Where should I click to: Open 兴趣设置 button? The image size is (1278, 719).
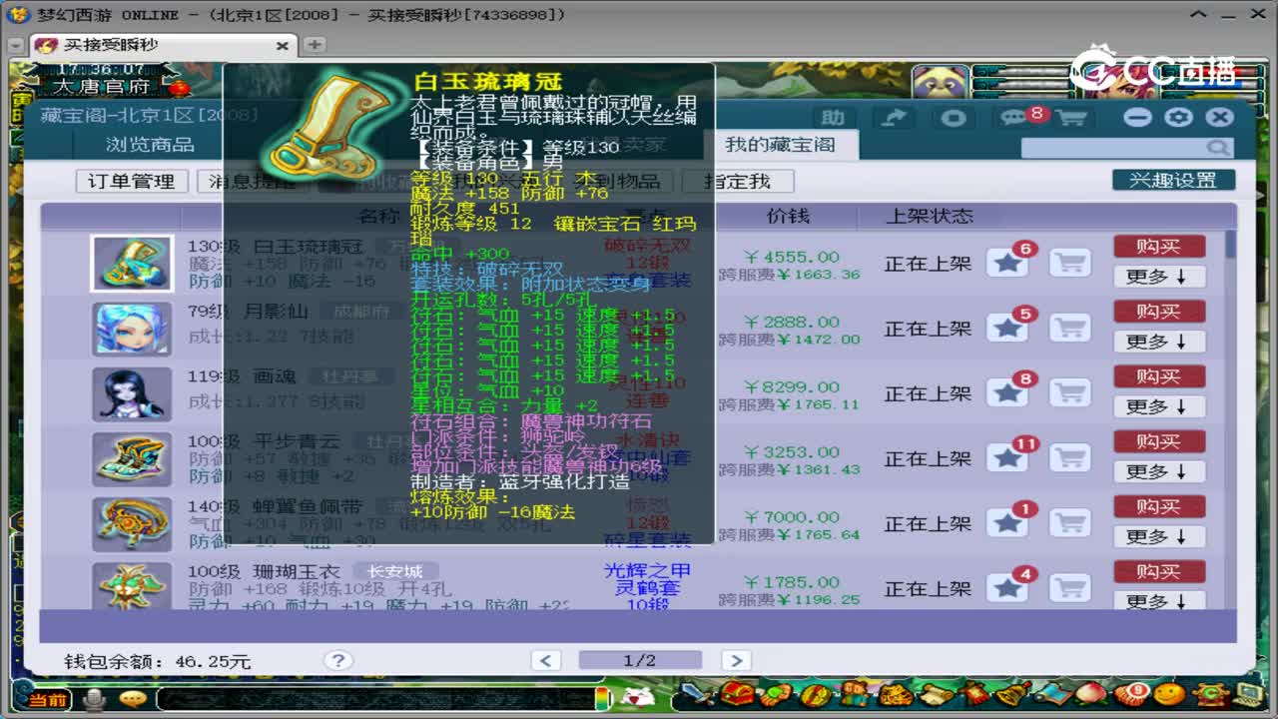(x=1173, y=180)
